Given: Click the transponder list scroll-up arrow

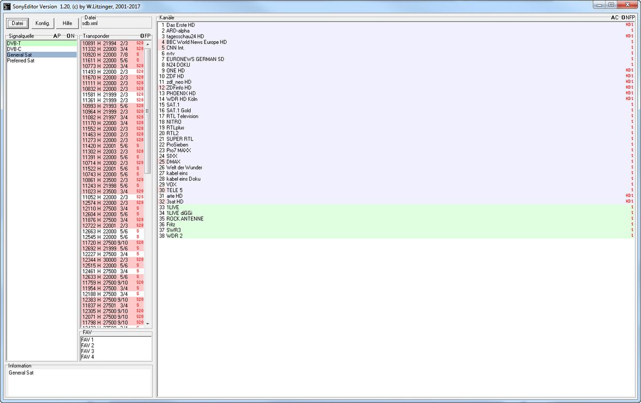Looking at the screenshot, I should pos(148,43).
